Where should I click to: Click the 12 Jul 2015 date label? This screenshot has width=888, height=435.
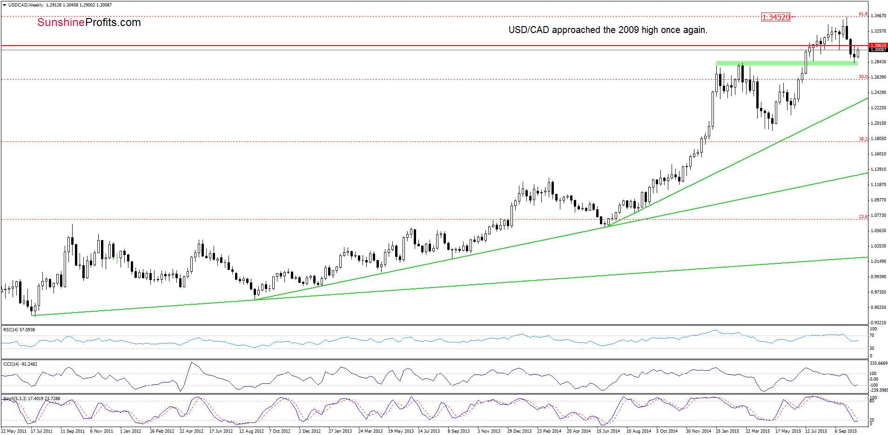[816, 431]
